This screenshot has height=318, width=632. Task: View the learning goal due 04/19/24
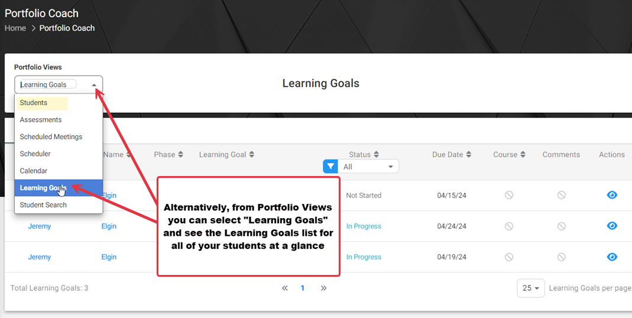coord(612,257)
